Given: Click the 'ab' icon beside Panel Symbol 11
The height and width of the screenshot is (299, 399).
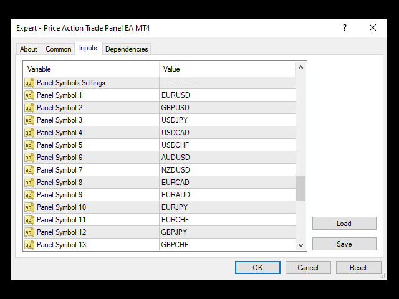Looking at the screenshot, I should (29, 220).
